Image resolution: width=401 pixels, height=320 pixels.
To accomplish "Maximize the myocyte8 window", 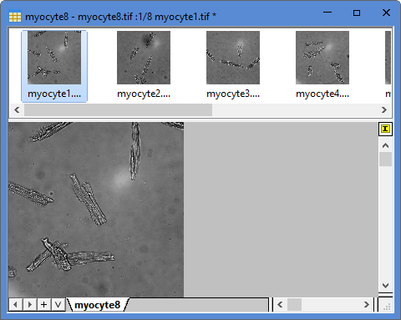I will 357,13.
